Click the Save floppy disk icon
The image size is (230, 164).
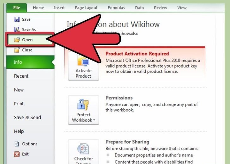point(17,19)
